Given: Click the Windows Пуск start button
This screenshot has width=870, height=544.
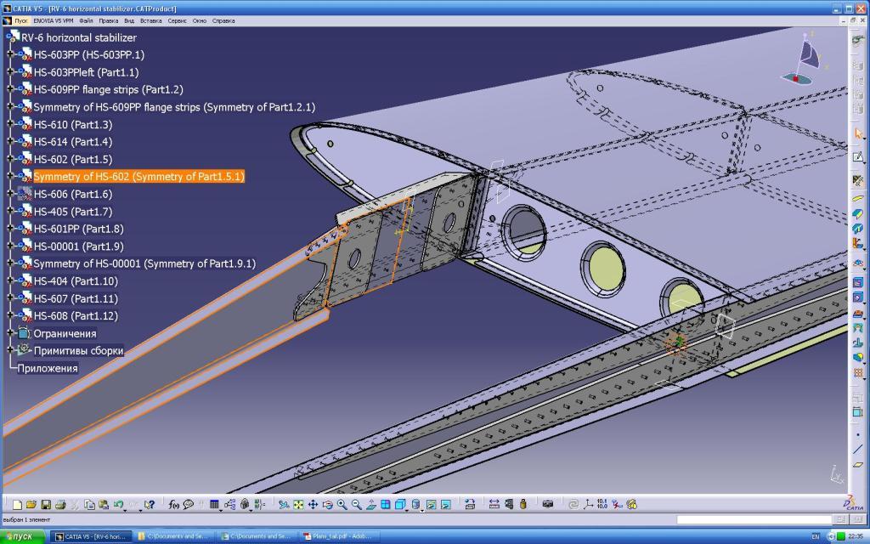Looking at the screenshot, I should click(x=22, y=536).
